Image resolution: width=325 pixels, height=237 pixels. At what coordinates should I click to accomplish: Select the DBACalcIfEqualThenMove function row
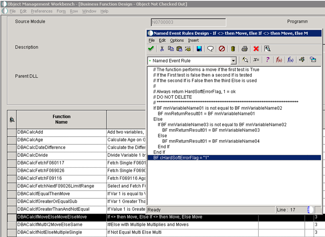coord(61,194)
